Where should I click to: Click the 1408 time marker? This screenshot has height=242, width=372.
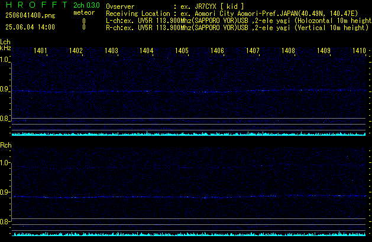288,51
